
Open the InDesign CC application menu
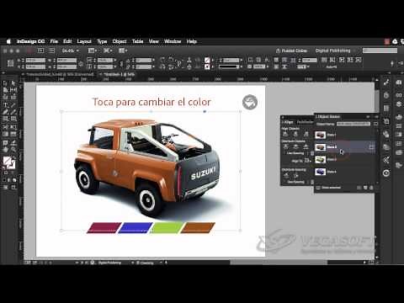(30, 41)
